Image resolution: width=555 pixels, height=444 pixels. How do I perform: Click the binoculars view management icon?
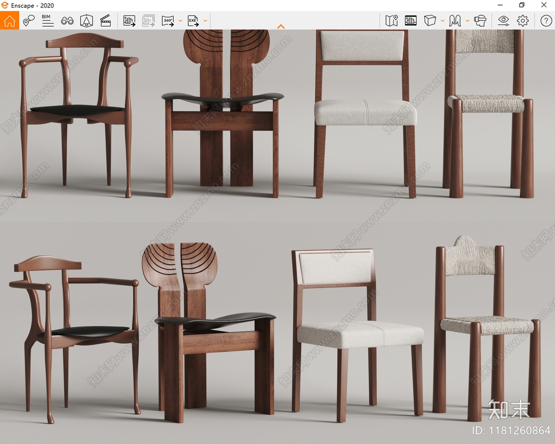tap(67, 21)
